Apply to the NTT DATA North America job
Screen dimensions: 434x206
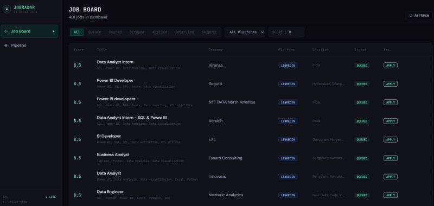click(390, 102)
